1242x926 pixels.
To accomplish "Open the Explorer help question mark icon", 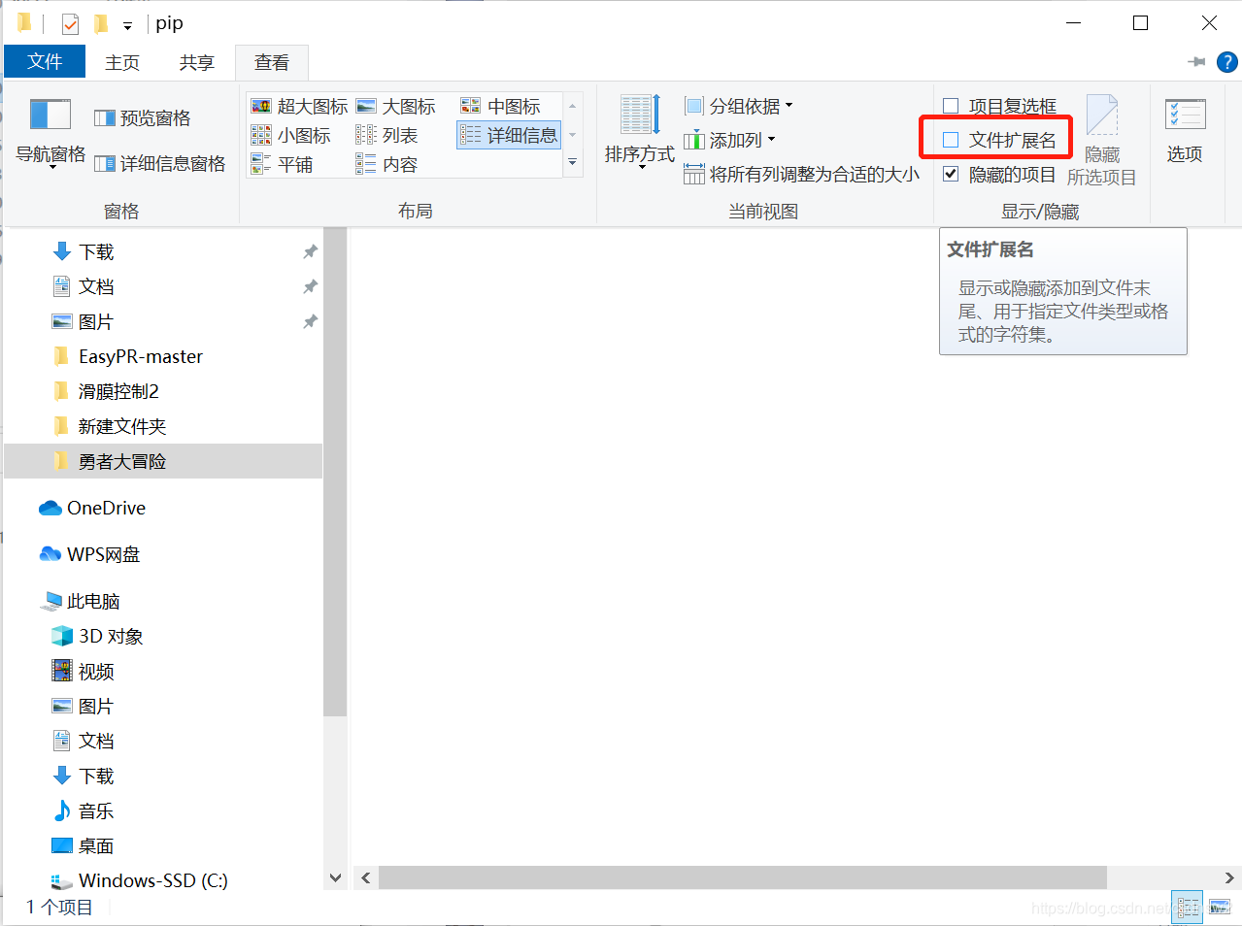I will (x=1227, y=62).
